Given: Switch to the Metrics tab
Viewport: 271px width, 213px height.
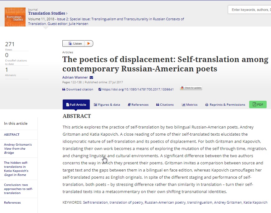Looking at the screenshot, I should pos(190,104).
